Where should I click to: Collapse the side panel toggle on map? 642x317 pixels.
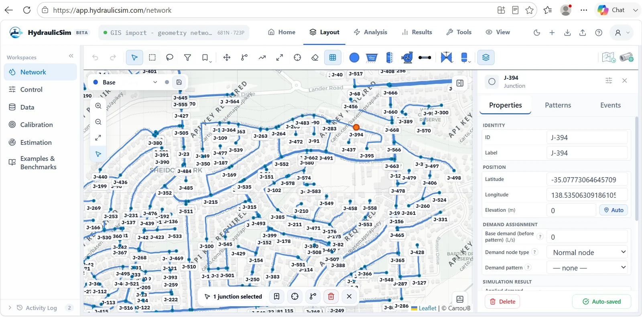(460, 83)
